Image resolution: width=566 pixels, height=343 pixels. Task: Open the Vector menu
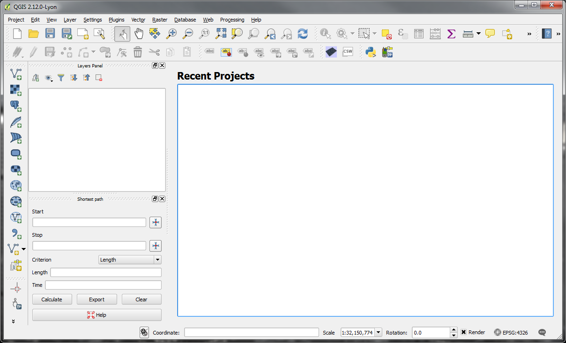(138, 20)
